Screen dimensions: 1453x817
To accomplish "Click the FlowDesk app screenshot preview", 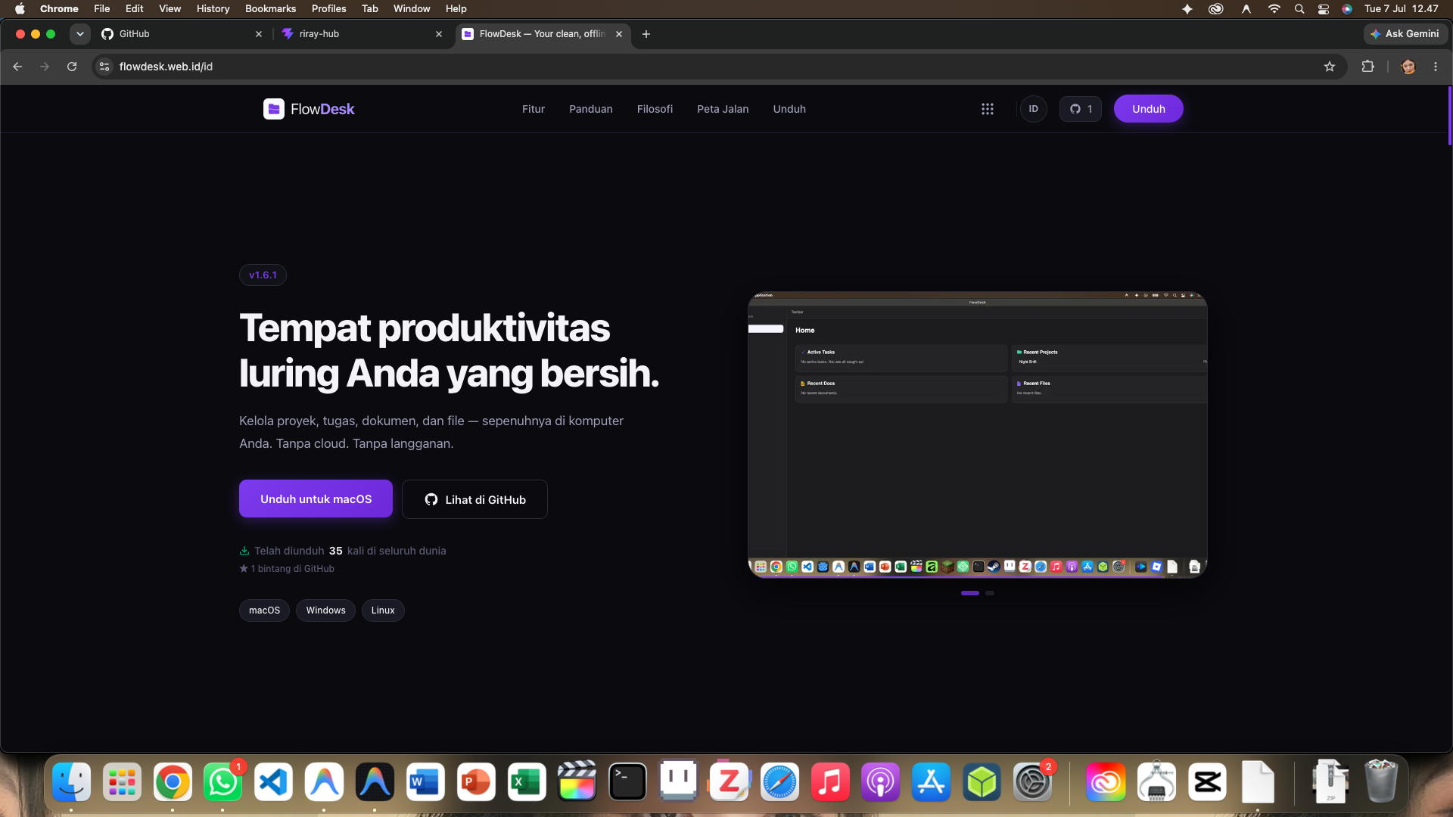I will tap(978, 434).
